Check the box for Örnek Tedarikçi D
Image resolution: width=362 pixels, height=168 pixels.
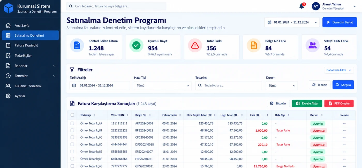click(x=72, y=145)
